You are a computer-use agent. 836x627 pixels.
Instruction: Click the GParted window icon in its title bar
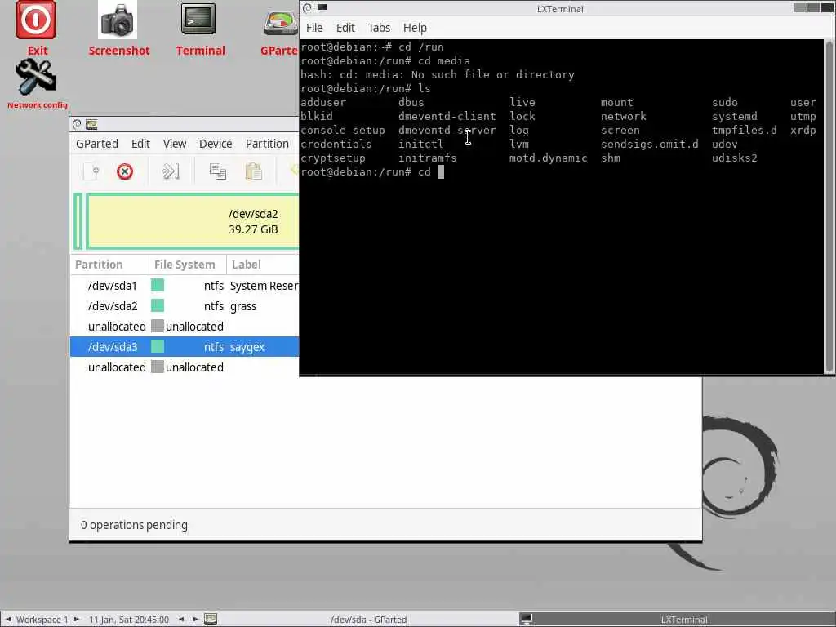click(x=91, y=125)
